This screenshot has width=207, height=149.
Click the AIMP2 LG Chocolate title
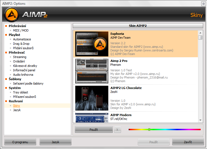click(x=126, y=88)
